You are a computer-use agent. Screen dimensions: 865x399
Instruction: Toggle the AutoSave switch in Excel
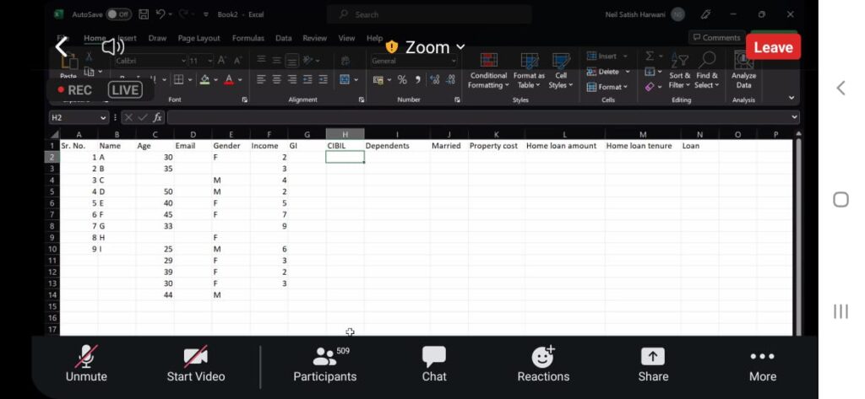[118, 14]
